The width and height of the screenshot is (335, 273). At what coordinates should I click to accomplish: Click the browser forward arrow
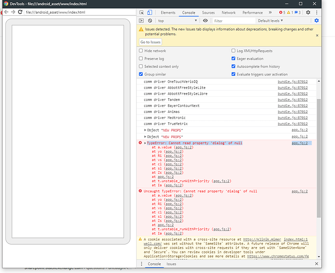[13, 12]
